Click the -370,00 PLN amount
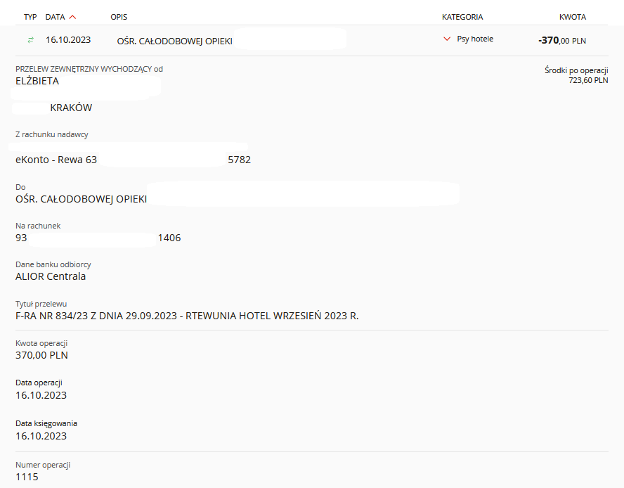This screenshot has height=488, width=624. point(562,40)
